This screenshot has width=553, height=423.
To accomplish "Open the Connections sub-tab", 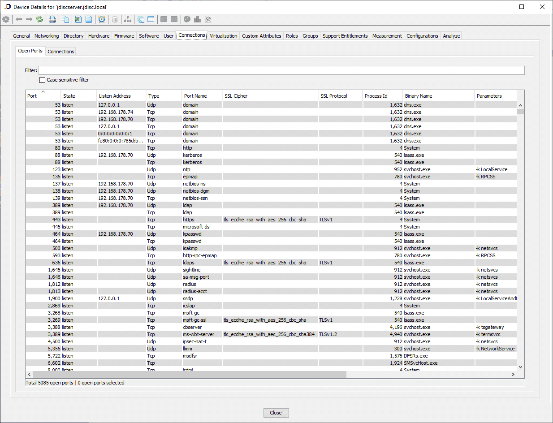I will (60, 51).
